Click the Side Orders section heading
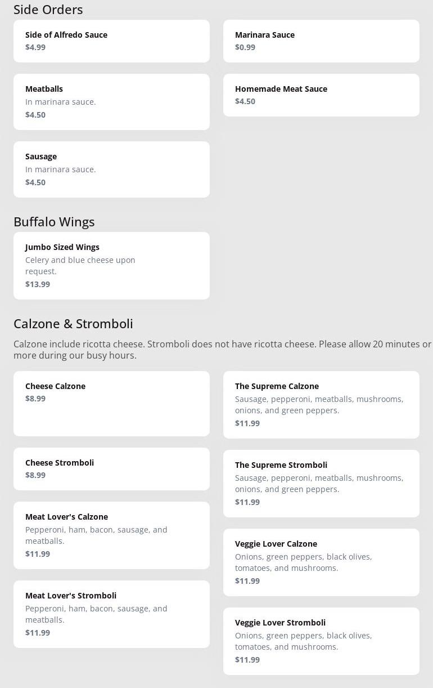 [48, 10]
